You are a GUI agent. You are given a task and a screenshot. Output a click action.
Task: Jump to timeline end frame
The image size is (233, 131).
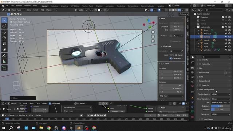[x=105, y=115]
